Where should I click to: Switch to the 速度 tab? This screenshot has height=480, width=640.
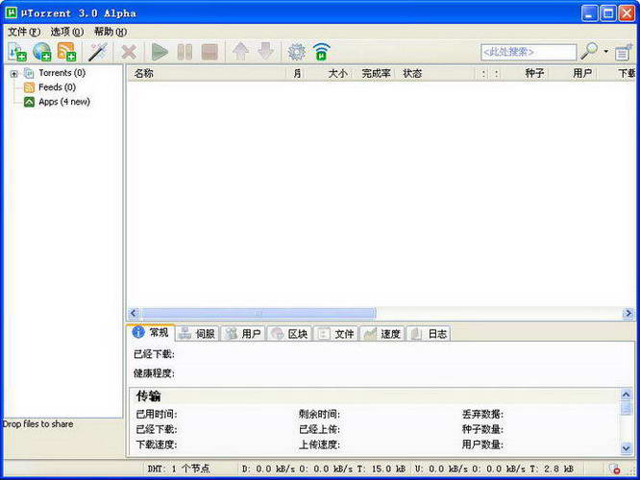pos(382,334)
